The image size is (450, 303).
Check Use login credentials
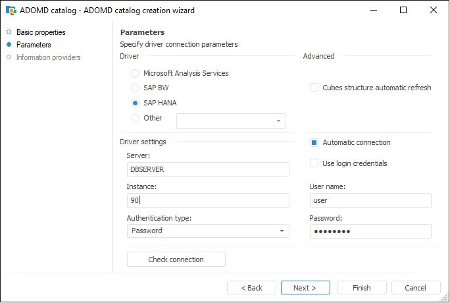pyautogui.click(x=314, y=163)
